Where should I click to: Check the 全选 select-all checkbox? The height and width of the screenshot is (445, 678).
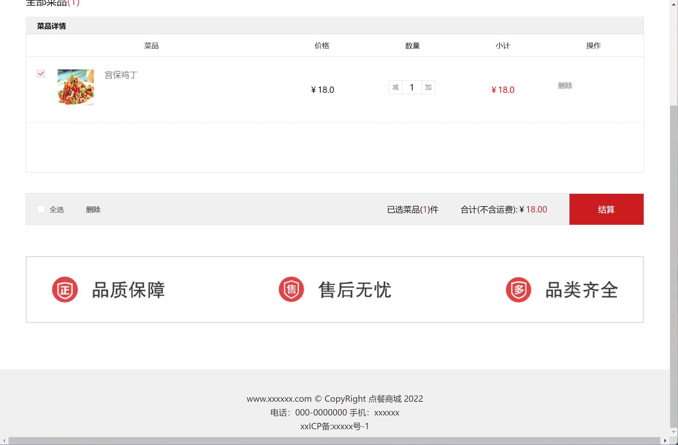[x=41, y=209]
